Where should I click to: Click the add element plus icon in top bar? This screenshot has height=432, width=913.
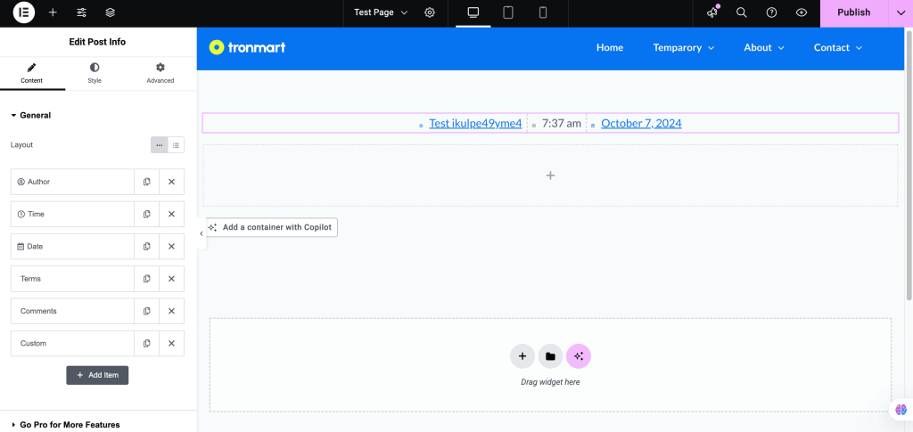pyautogui.click(x=53, y=12)
